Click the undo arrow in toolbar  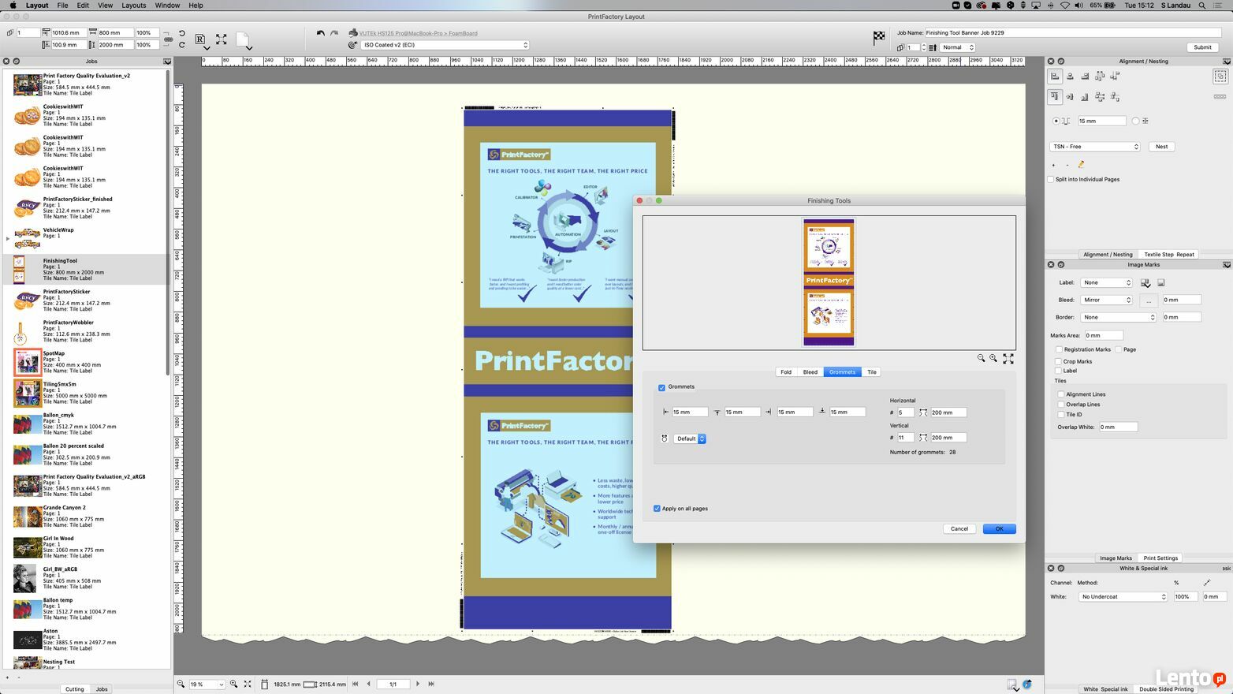point(320,33)
